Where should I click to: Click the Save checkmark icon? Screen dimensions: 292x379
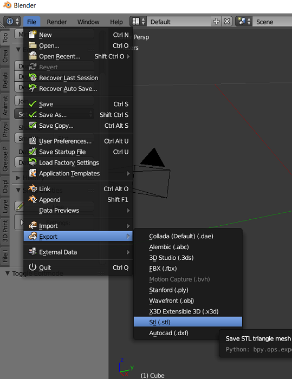click(x=33, y=104)
